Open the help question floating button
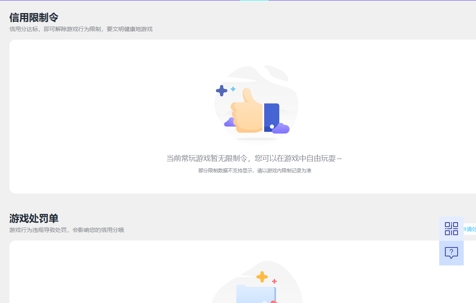Screen dimensions: 476x303 click(x=451, y=253)
